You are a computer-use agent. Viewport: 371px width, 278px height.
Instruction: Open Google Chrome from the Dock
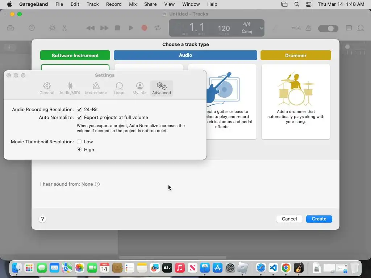tap(286, 268)
